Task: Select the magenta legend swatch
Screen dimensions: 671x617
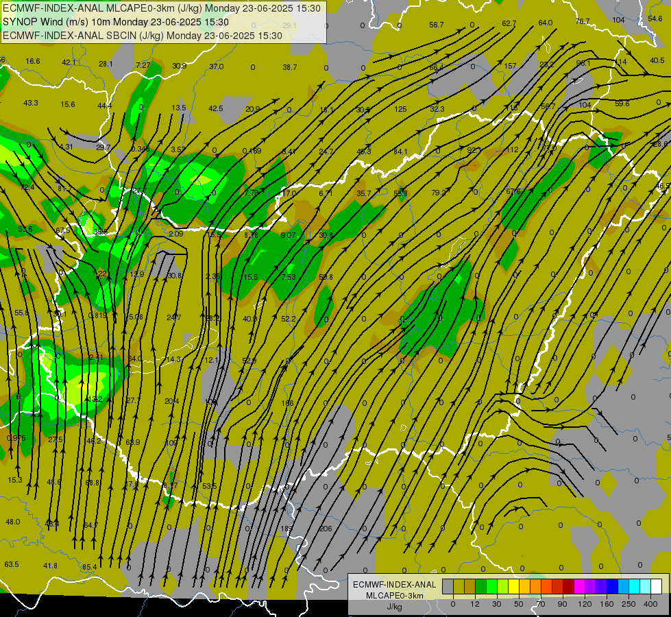Action: [579, 586]
